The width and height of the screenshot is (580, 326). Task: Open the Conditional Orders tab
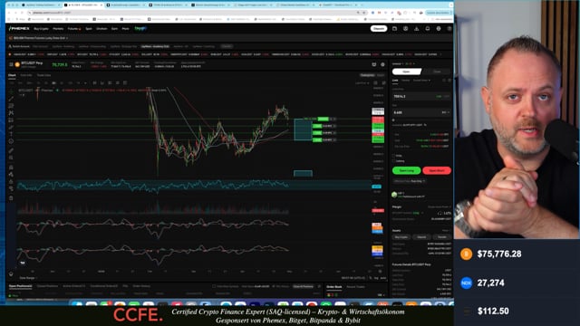coord(103,286)
